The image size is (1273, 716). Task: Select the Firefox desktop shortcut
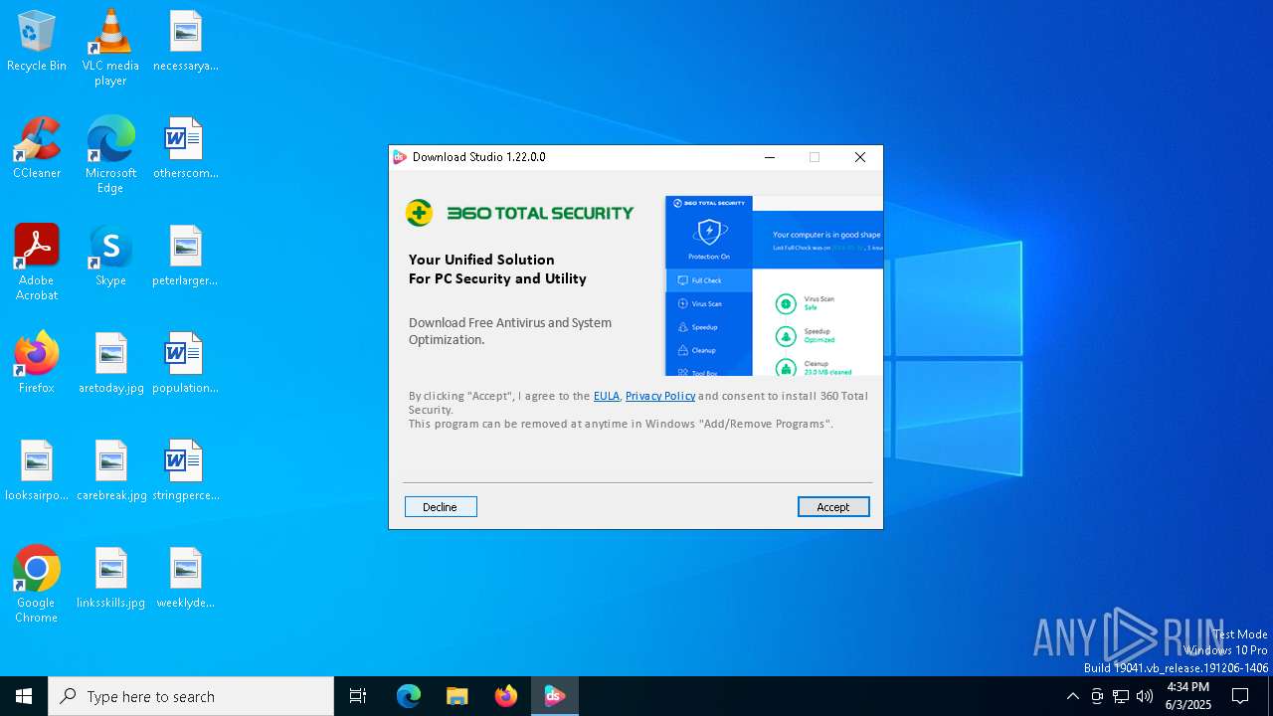pos(37,364)
